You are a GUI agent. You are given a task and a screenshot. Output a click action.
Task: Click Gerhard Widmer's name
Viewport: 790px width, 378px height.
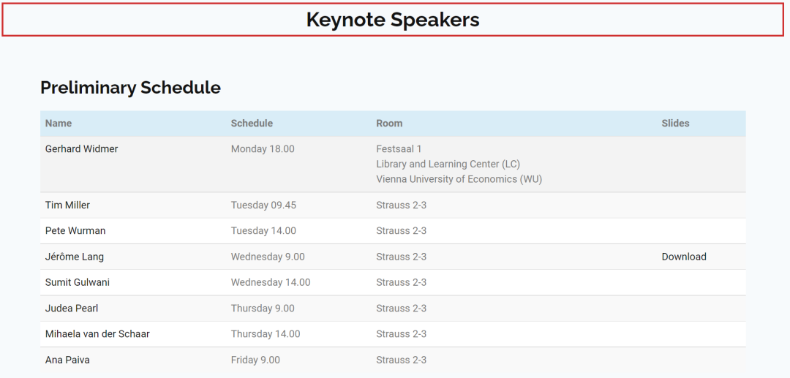click(x=81, y=149)
